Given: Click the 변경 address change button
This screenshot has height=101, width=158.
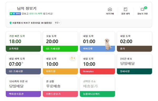Looking at the screenshot, I should 57,23.
